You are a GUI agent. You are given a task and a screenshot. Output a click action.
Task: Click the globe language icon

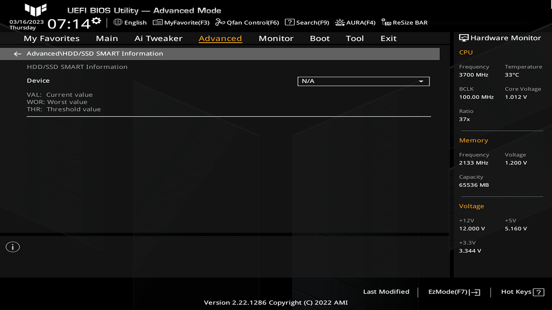[x=118, y=22]
